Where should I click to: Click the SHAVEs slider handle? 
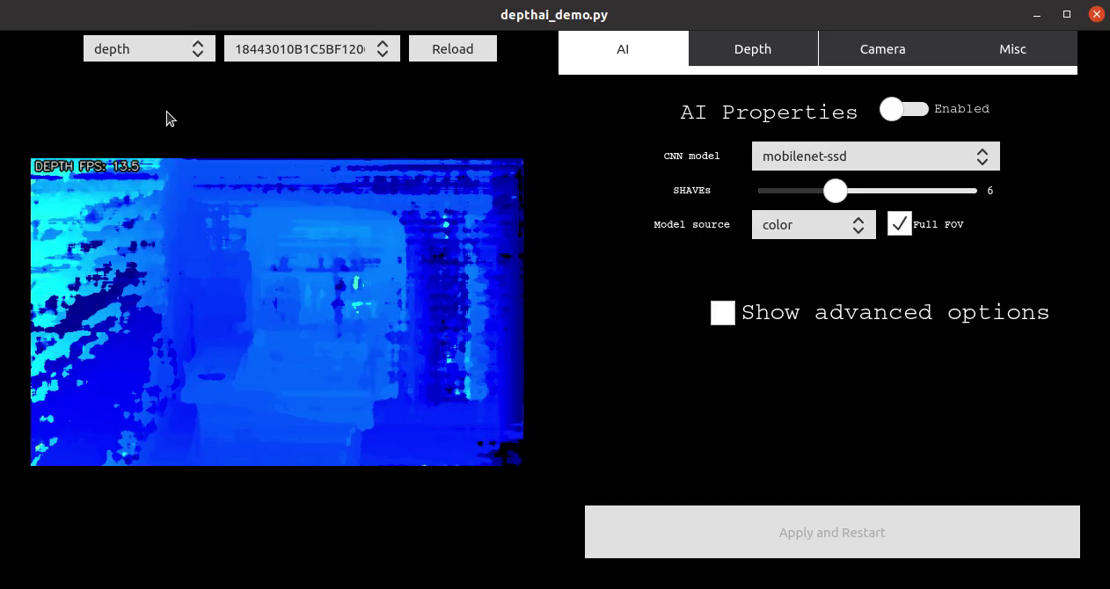(835, 190)
